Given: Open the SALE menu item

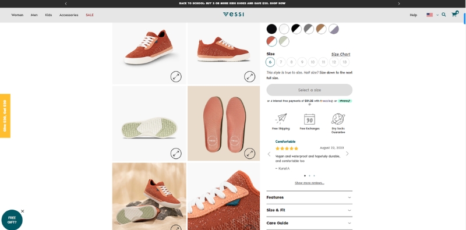Looking at the screenshot, I should 90,15.
